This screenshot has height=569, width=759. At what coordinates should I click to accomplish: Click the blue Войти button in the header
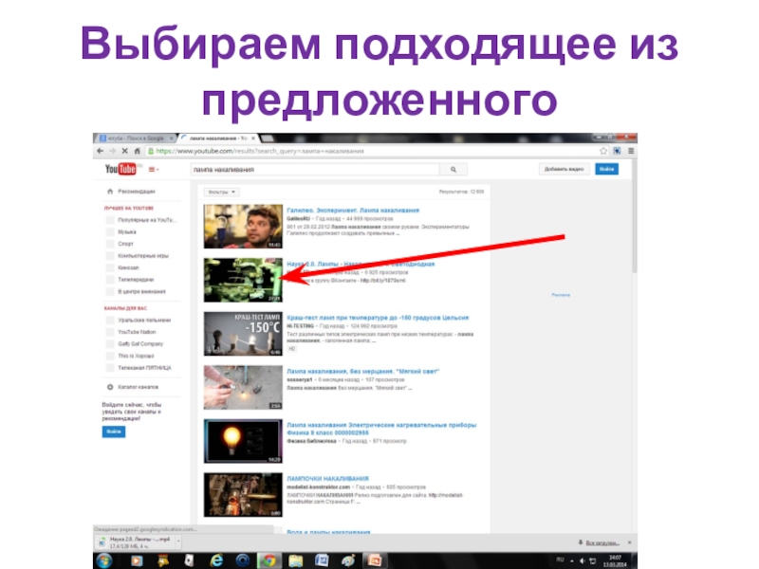[606, 169]
